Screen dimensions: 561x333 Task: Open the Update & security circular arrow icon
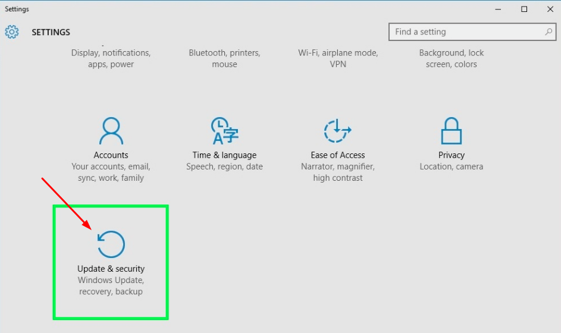tap(111, 244)
